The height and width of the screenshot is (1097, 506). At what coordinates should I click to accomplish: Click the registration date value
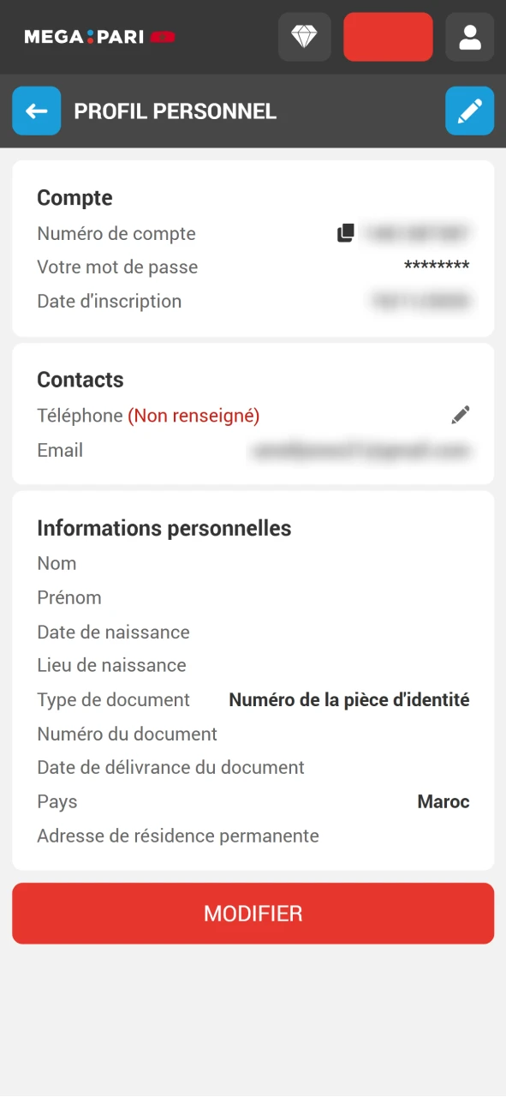pyautogui.click(x=420, y=301)
